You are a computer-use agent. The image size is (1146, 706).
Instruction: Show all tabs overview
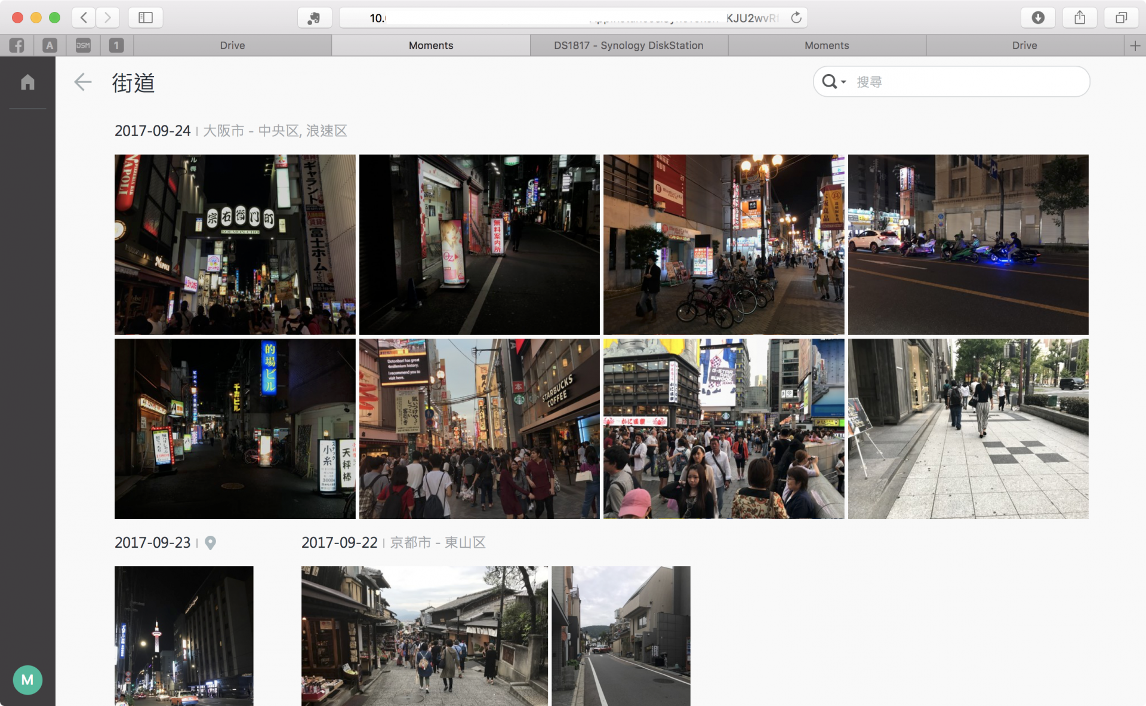1121,17
